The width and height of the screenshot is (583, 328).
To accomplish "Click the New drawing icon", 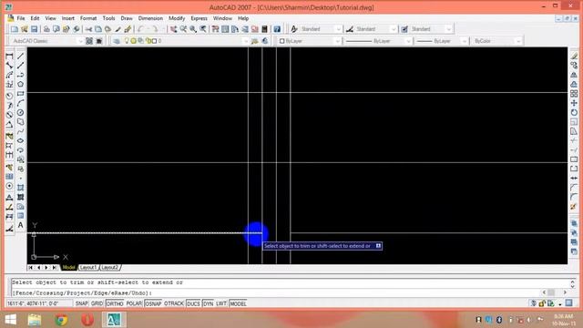I will [15, 29].
